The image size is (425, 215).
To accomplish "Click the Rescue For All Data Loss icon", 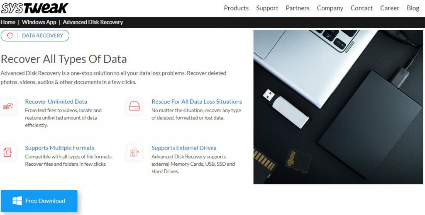I will (x=134, y=106).
